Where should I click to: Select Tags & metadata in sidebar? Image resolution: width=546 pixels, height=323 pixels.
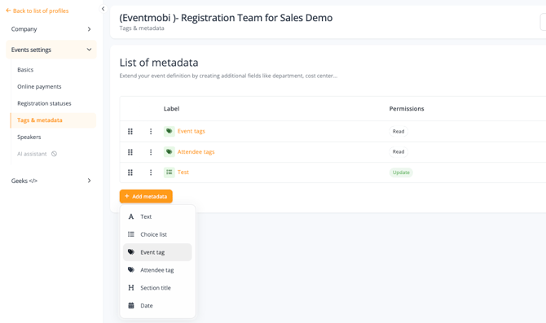[x=53, y=120]
